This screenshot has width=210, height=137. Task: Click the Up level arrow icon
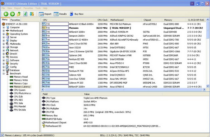tap(19, 14)
